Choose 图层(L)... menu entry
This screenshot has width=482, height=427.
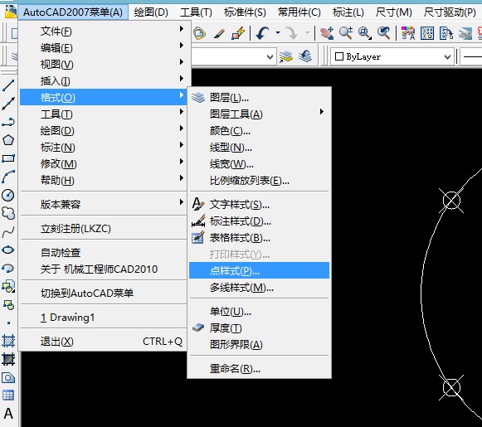coord(260,97)
